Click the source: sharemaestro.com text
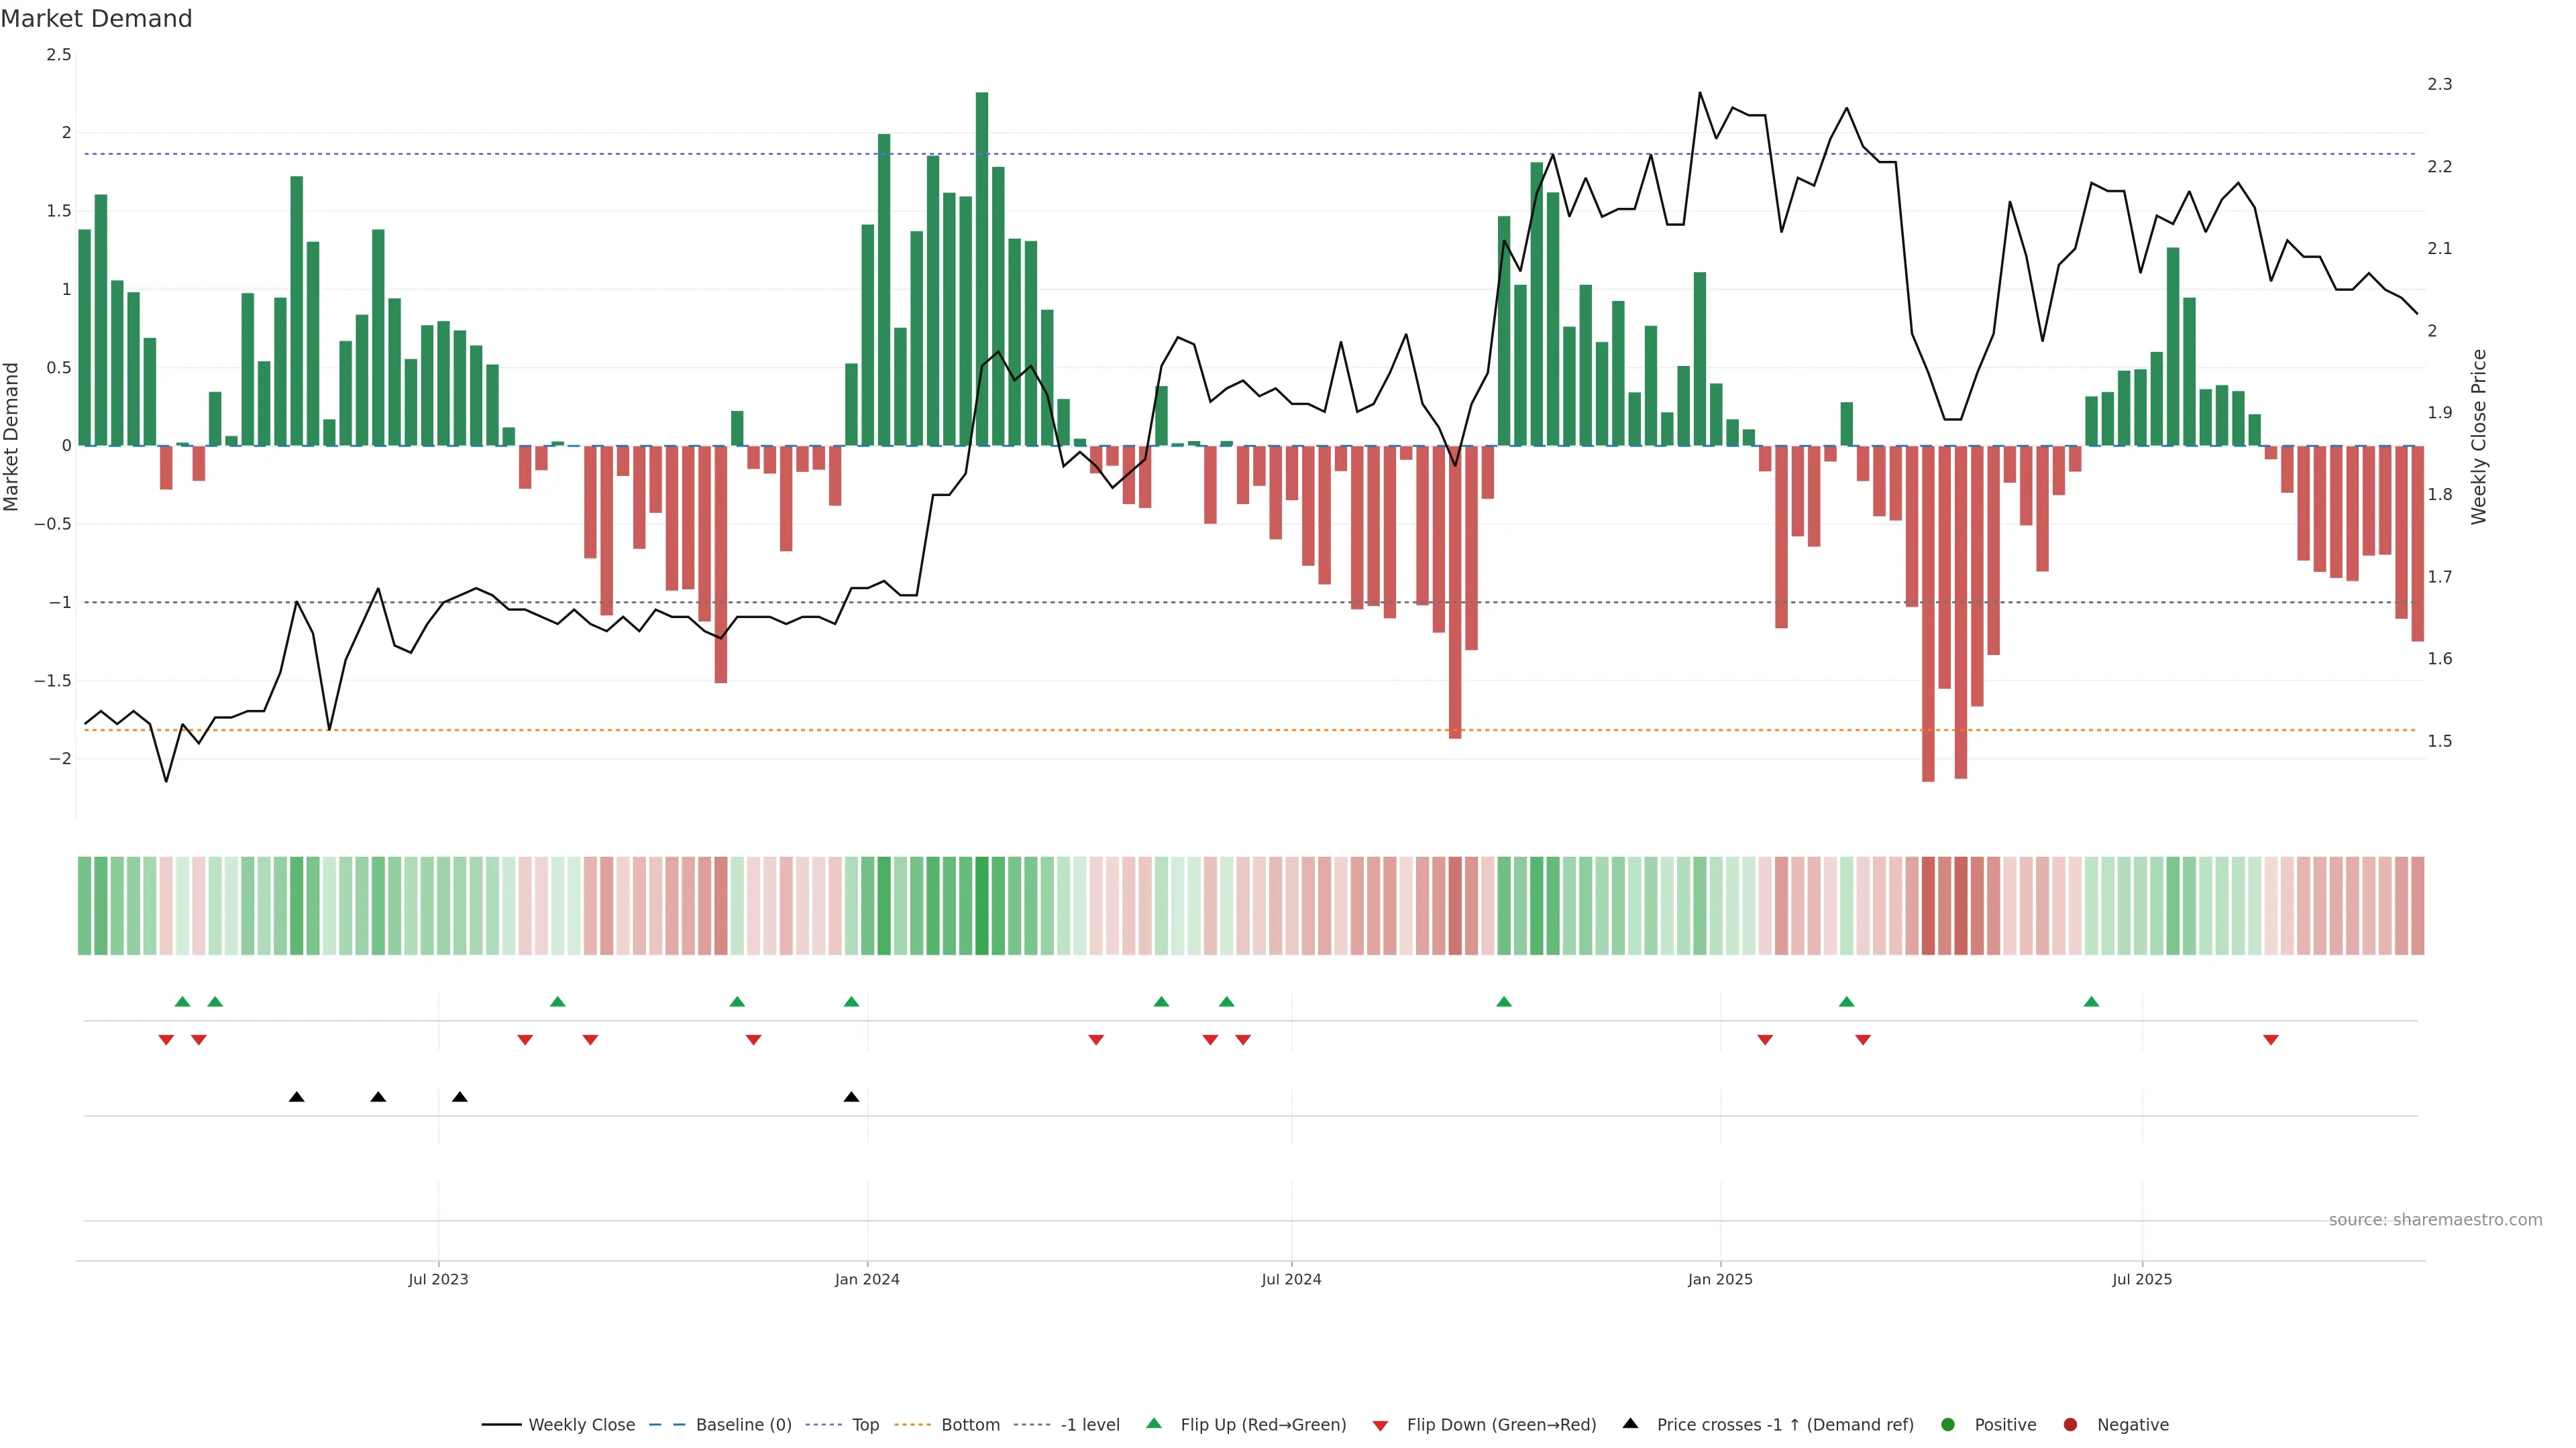 (2435, 1220)
